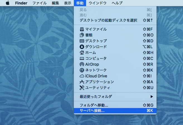Click the ネットワーク globe icon
Viewport: 183px width, 125px height.
[82, 70]
